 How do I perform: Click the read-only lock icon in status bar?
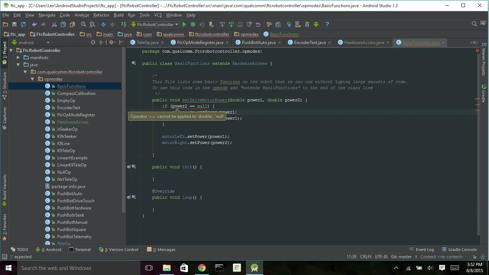coord(474,257)
